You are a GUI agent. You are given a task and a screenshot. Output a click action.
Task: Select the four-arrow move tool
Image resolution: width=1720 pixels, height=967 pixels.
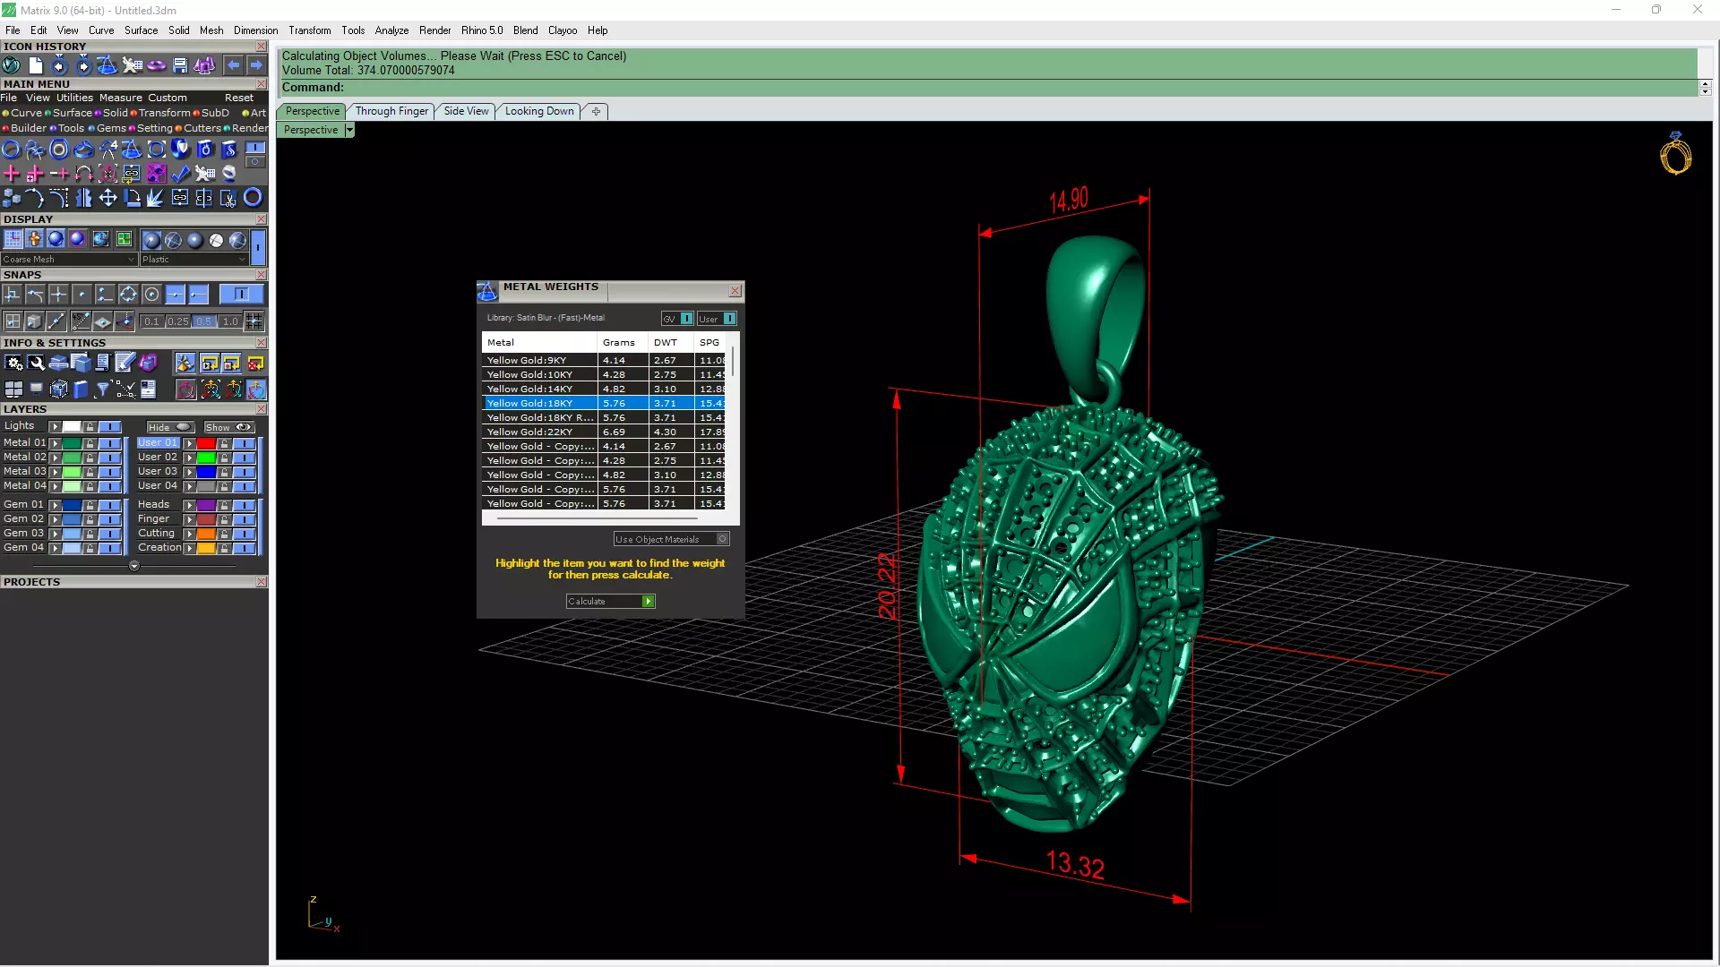107,197
